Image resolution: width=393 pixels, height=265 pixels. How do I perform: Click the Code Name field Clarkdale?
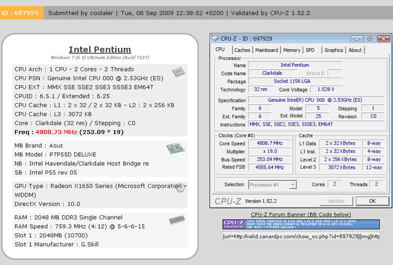272,73
